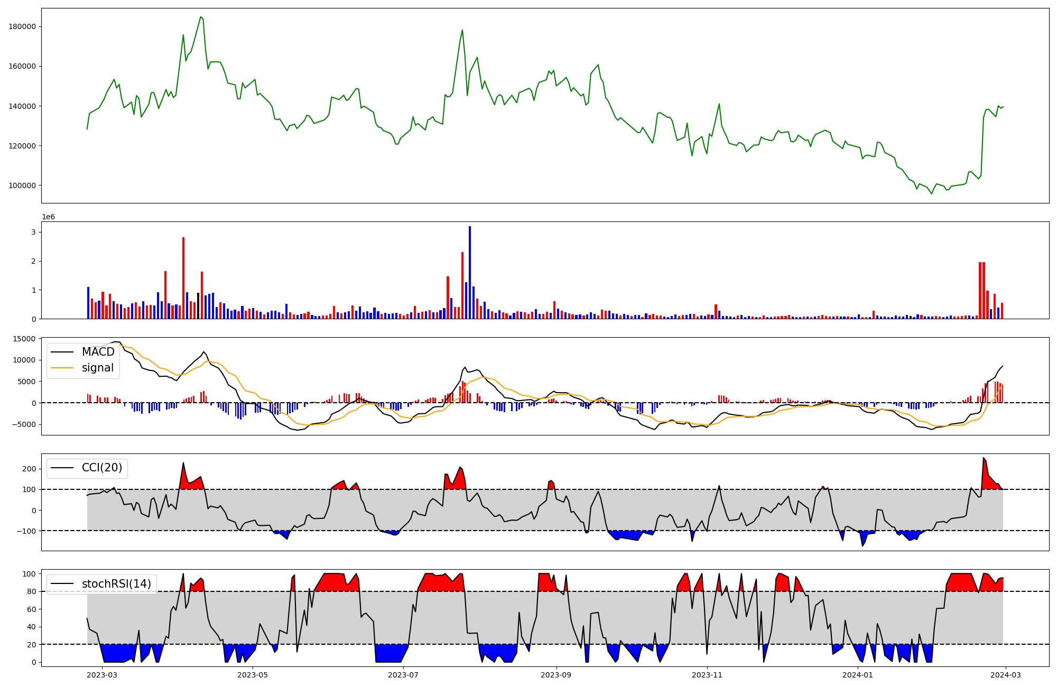Click the 2023-11 x-axis date label
Image resolution: width=1057 pixels, height=687 pixels.
click(707, 675)
